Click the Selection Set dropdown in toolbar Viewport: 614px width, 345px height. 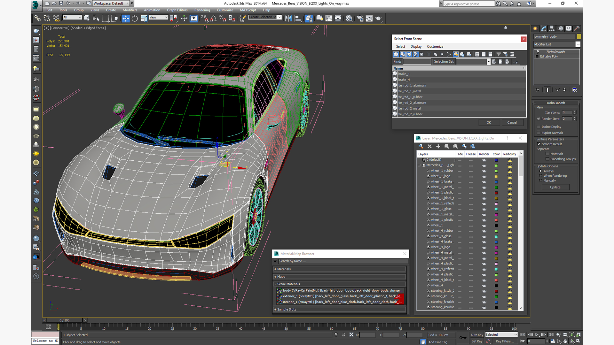[x=265, y=18]
